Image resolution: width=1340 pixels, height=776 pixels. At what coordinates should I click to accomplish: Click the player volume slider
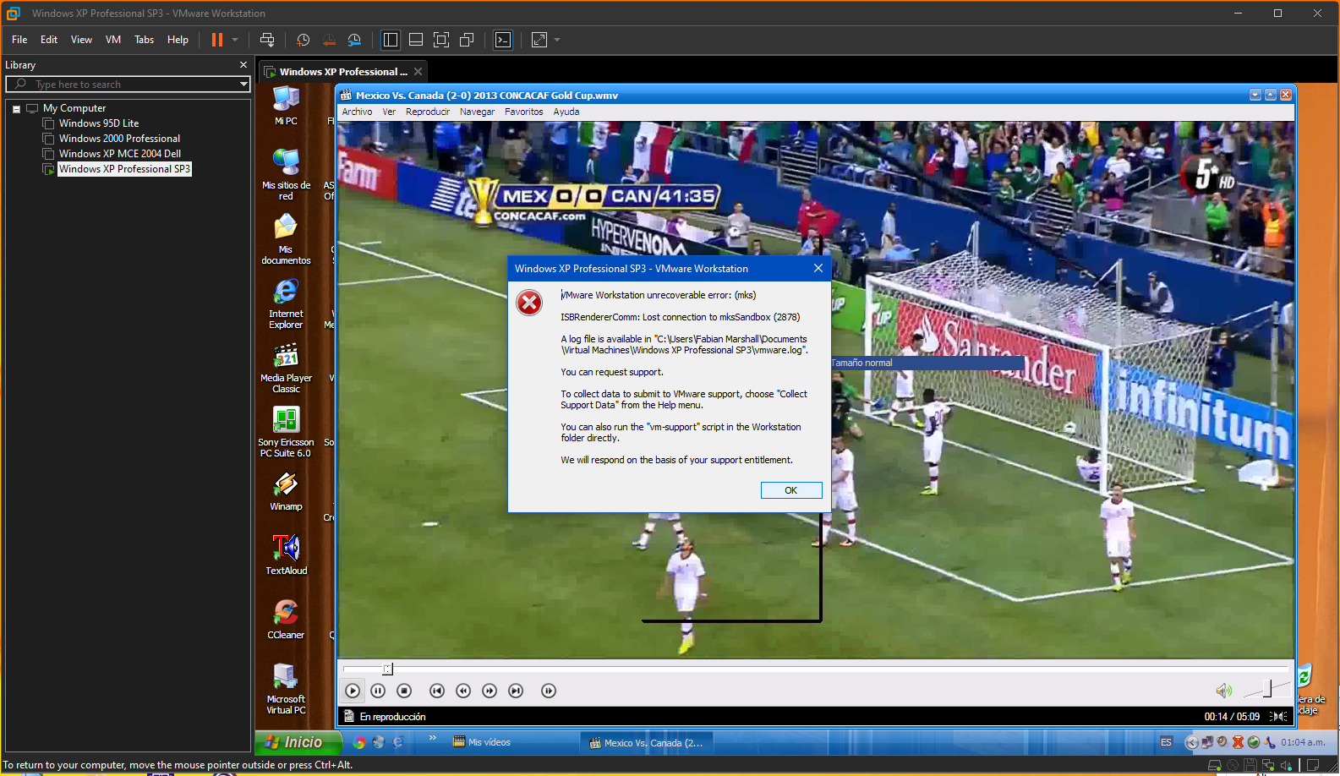pos(1267,689)
